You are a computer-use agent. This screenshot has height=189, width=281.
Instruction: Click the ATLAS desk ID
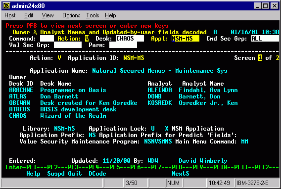(x=18, y=96)
